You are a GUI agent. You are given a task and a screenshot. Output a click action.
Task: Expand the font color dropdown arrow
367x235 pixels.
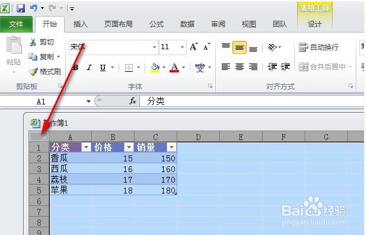click(184, 68)
